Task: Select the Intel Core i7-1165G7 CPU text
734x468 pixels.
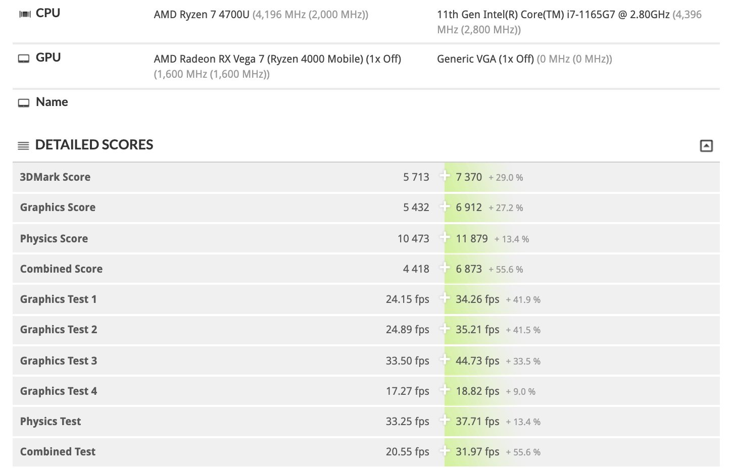Action: 553,15
